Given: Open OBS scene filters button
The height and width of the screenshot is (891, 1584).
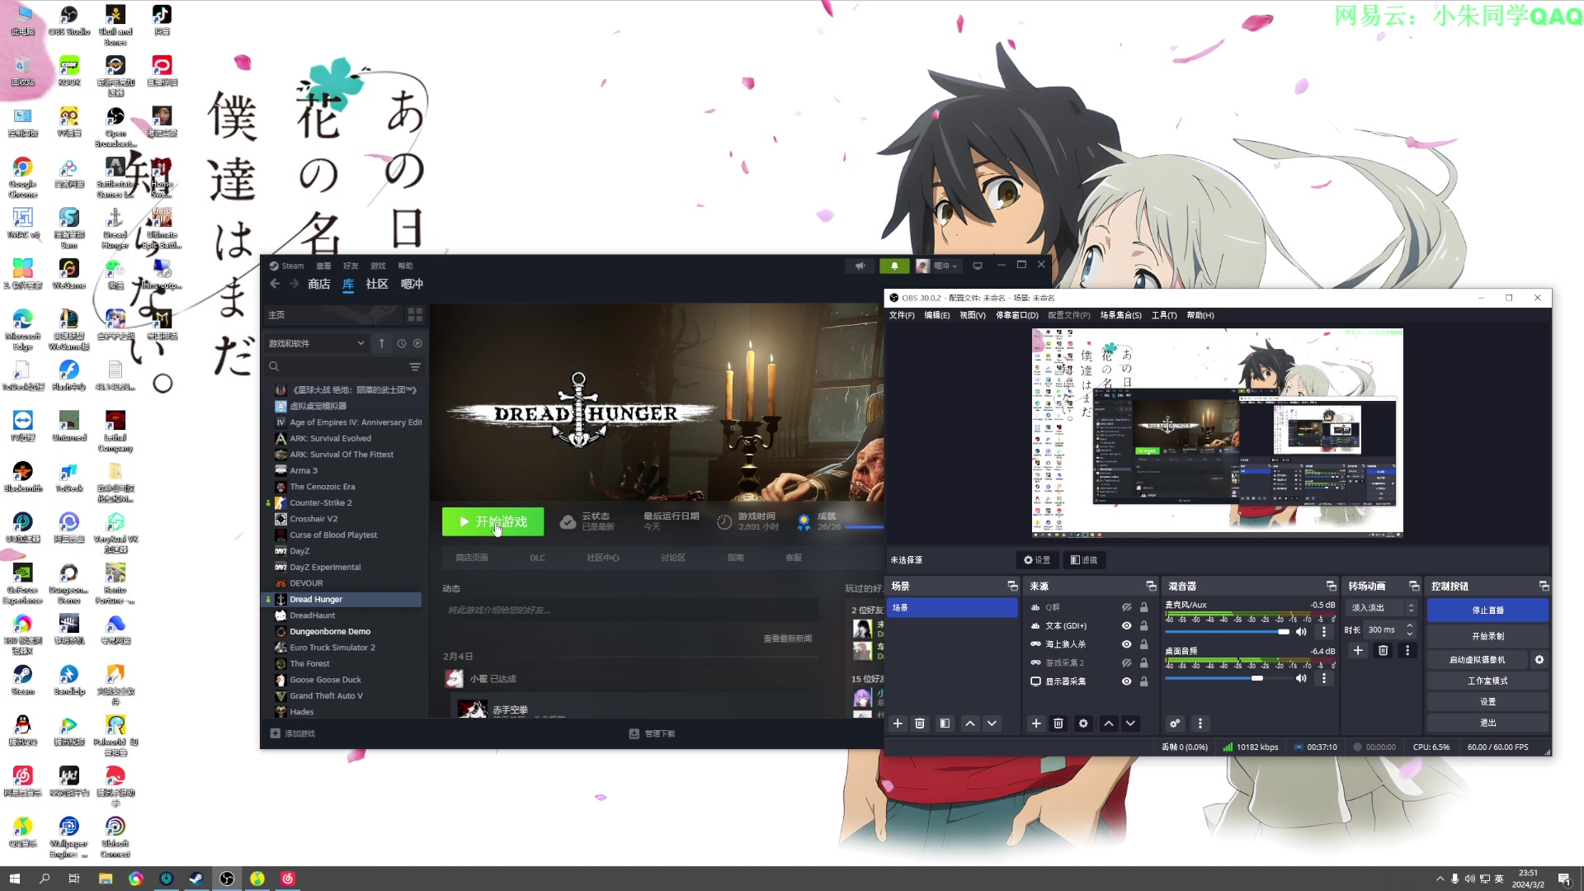Looking at the screenshot, I should point(945,724).
